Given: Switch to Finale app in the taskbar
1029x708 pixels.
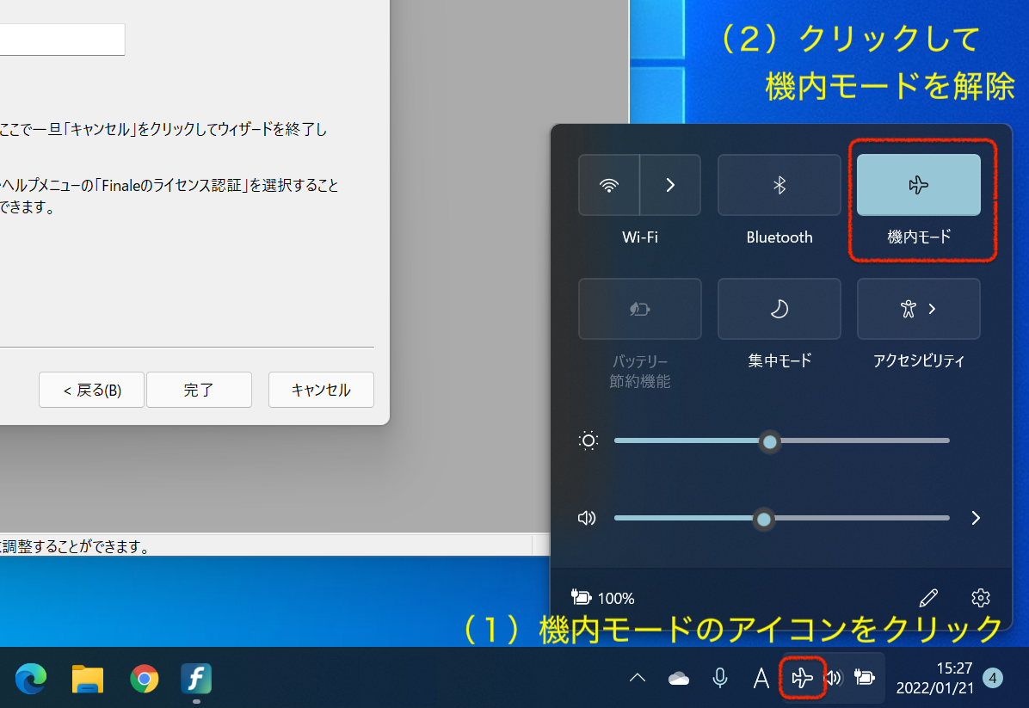Looking at the screenshot, I should point(196,678).
